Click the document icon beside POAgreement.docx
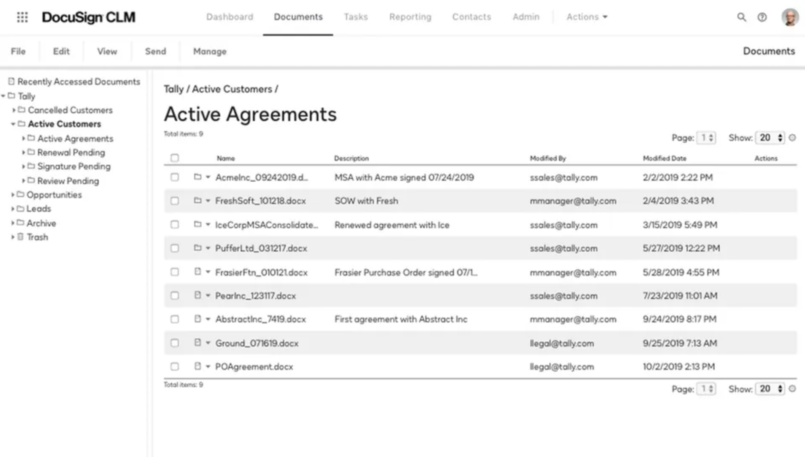This screenshot has width=805, height=457. (x=198, y=366)
